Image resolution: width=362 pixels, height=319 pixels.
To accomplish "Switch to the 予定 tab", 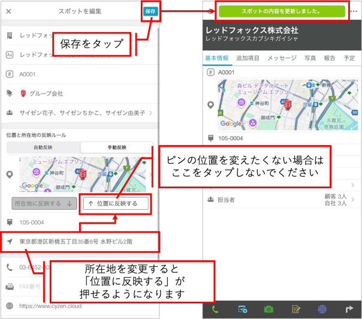I will pyautogui.click(x=349, y=58).
